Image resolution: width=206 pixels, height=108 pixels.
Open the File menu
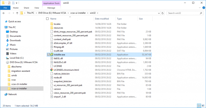[x=5, y=8]
